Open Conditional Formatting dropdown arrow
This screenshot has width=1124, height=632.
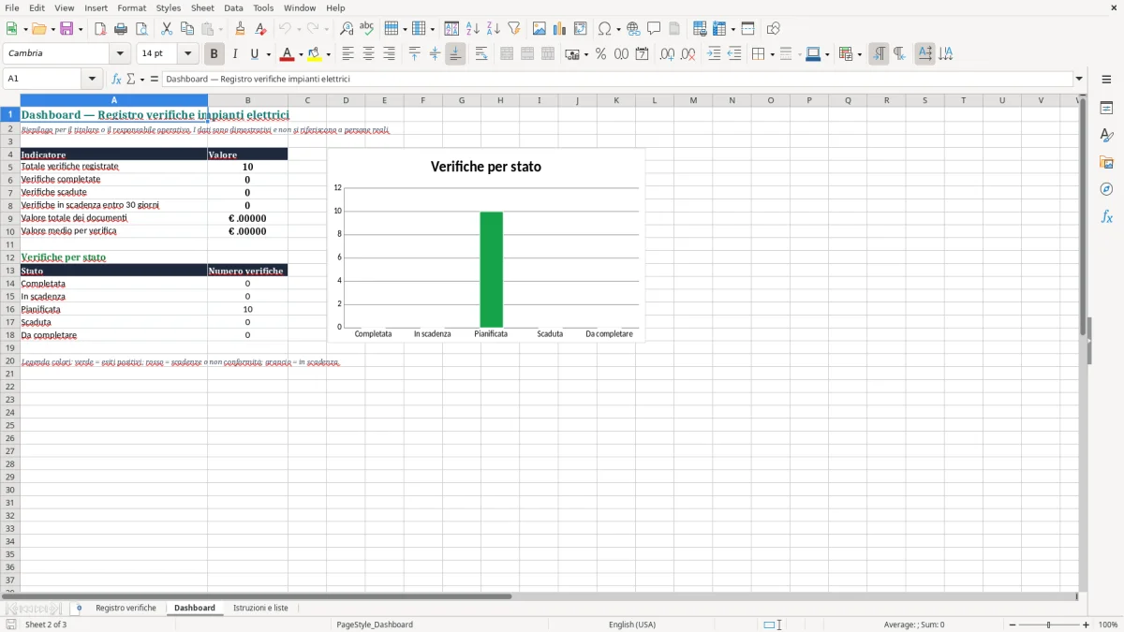tap(859, 54)
